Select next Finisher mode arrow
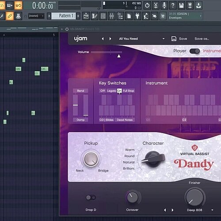The image size is (221, 221). 172,210
